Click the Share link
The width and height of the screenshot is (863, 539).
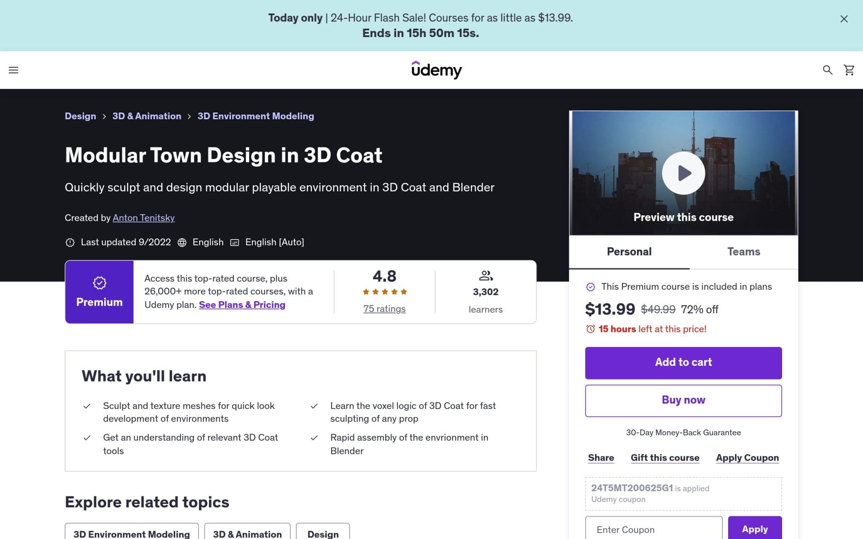click(601, 458)
